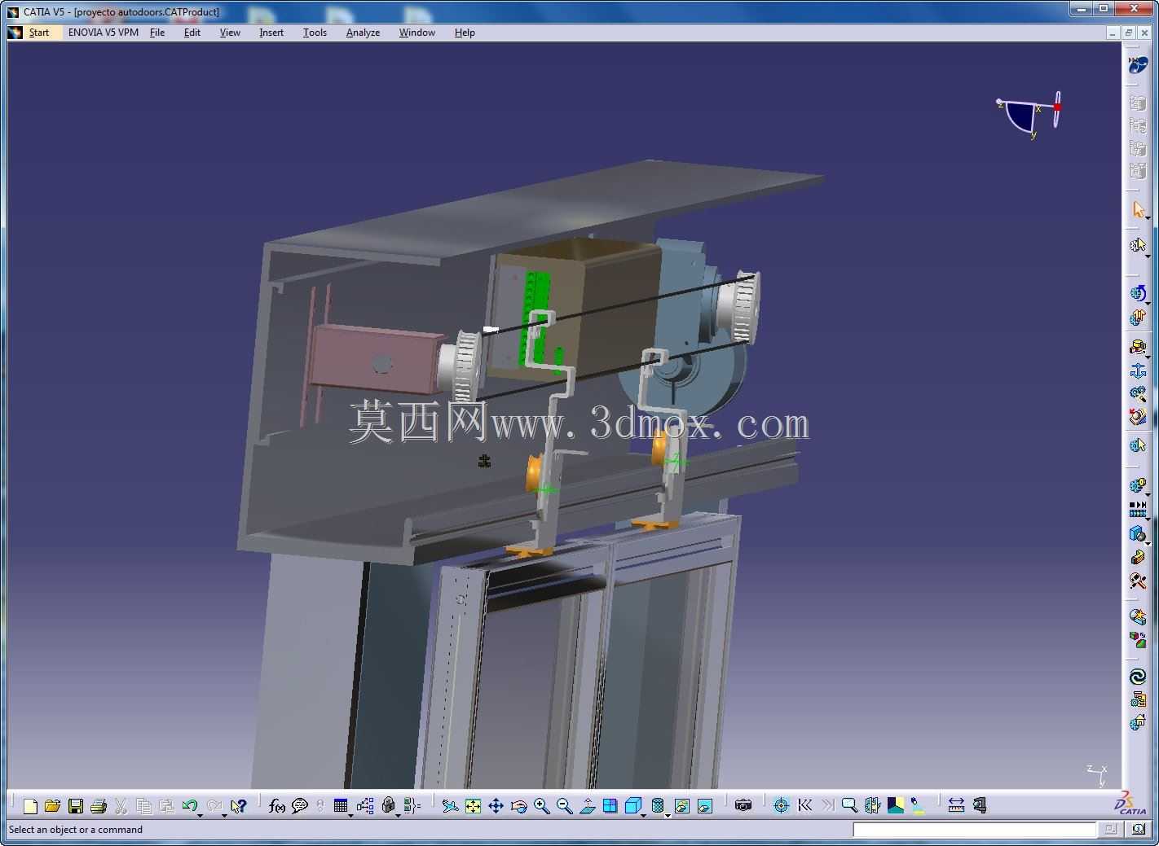Screen dimensions: 1159x846
Task: Expand the Lock tool dropdown arrow
Action: (x=399, y=814)
